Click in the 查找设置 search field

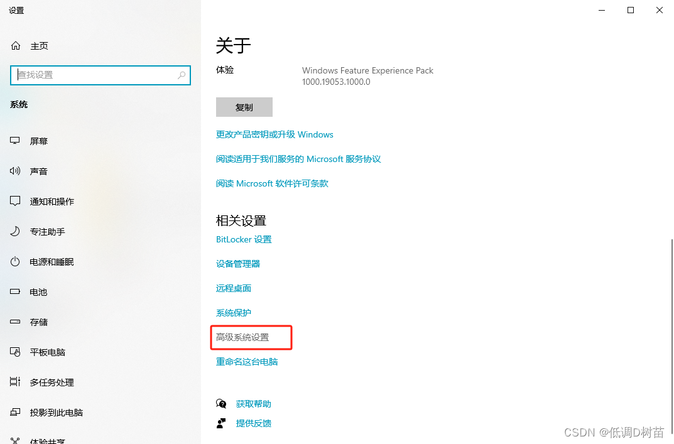click(100, 75)
